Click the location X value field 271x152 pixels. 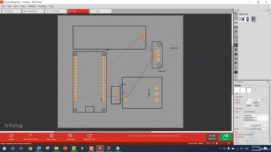coord(248,100)
